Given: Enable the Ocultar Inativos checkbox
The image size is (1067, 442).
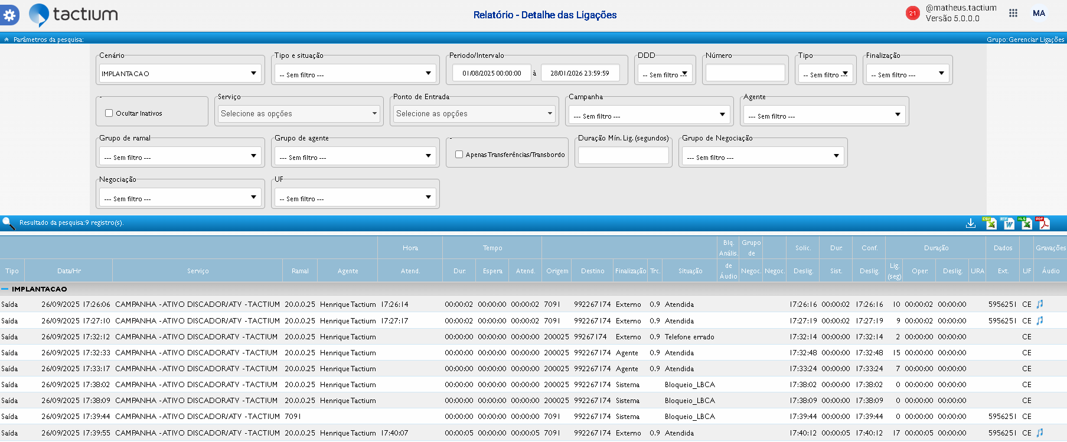Looking at the screenshot, I should (109, 113).
